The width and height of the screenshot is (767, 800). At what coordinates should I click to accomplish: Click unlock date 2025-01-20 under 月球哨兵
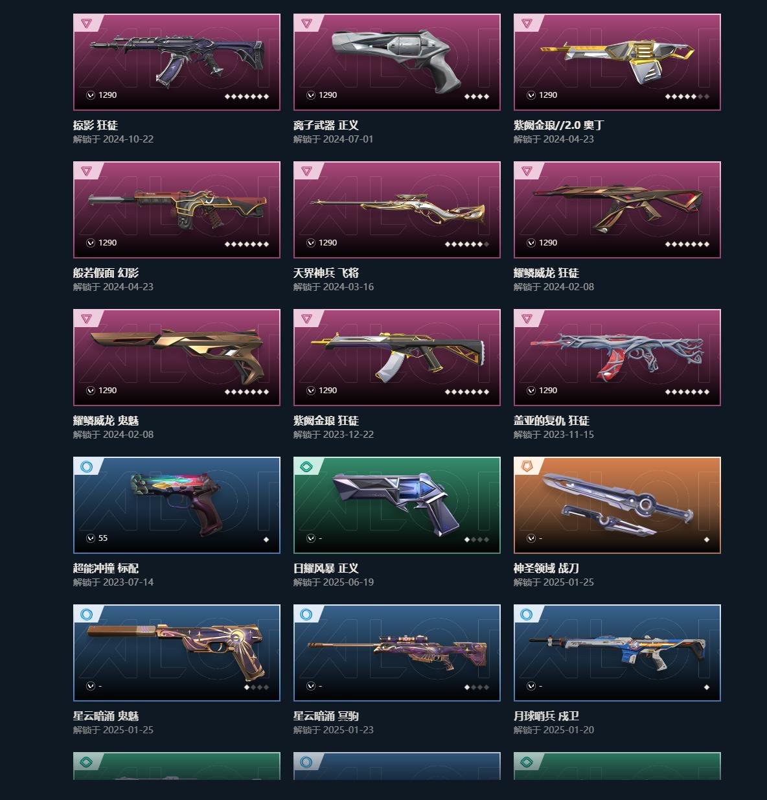click(x=569, y=730)
